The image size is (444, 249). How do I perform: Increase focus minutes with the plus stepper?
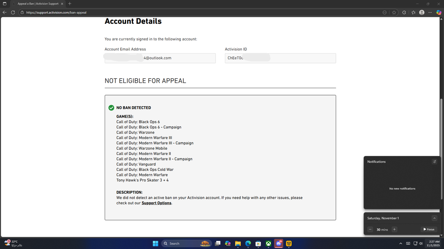[x=394, y=229]
